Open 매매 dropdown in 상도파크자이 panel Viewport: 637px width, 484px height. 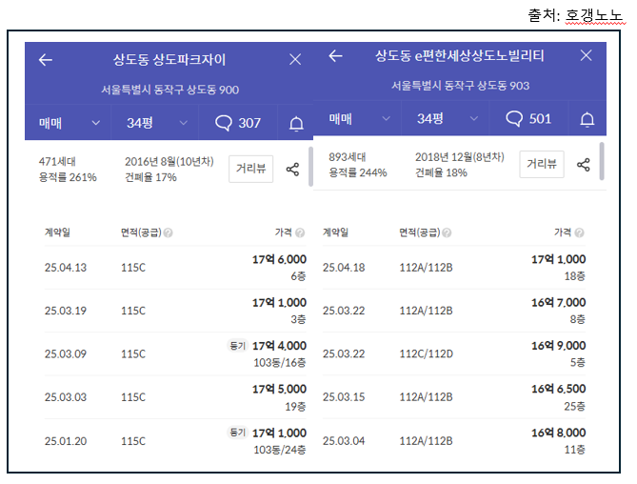click(x=70, y=123)
